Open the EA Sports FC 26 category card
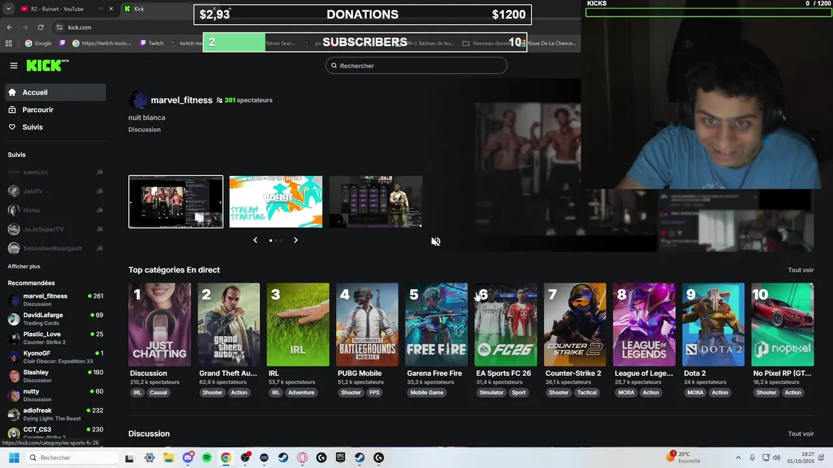The height and width of the screenshot is (468, 833). 506,324
